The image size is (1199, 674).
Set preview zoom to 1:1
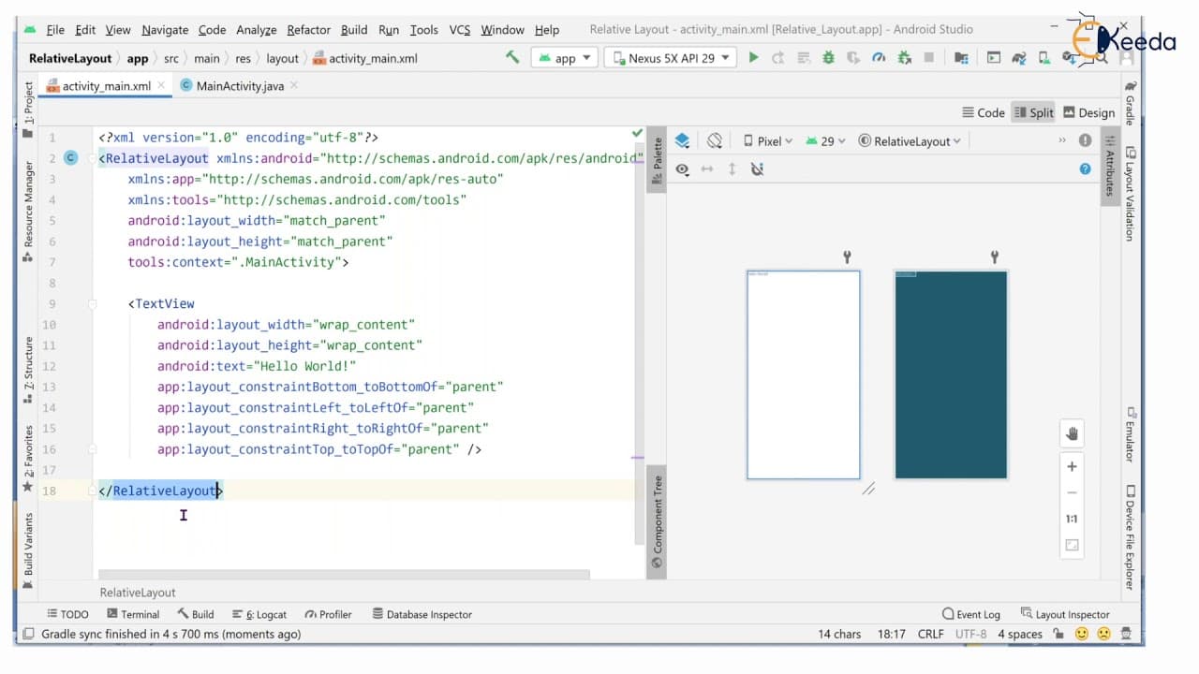coord(1073,519)
